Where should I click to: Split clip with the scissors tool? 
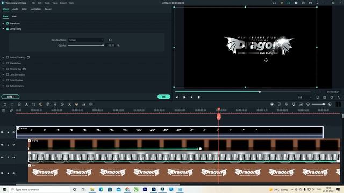click(26, 105)
